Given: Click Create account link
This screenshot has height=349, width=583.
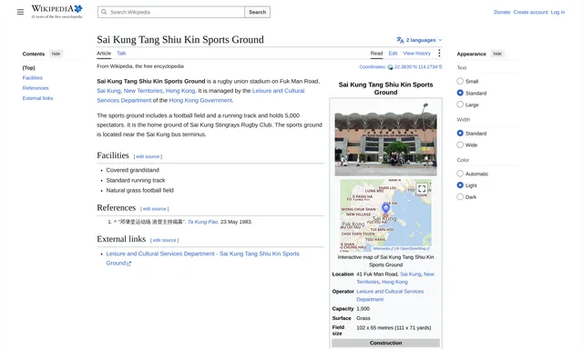Looking at the screenshot, I should pos(530,12).
